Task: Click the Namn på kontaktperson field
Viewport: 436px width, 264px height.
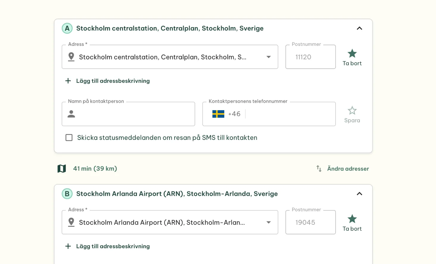Action: click(x=134, y=114)
